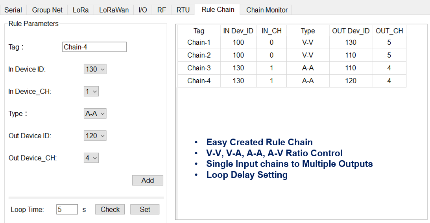Viewport: 430px width, 223px height.
Task: Focus the Tag text field
Action: click(94, 47)
